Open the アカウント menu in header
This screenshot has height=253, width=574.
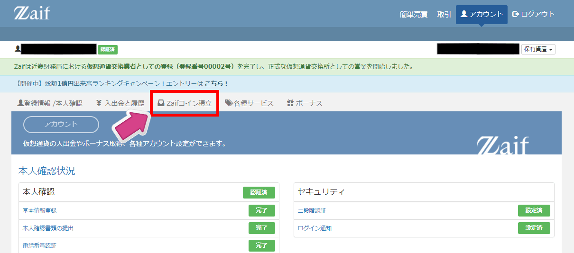tap(481, 14)
